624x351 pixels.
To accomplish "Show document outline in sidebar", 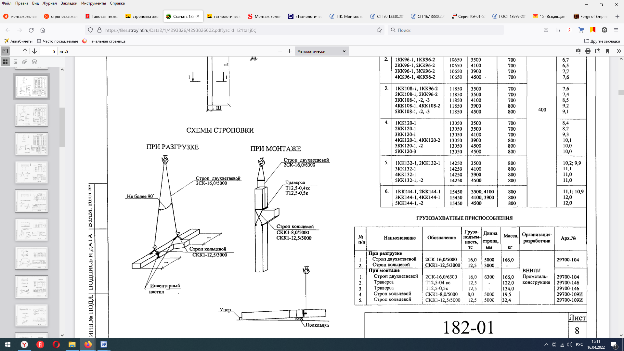I will [x=15, y=61].
